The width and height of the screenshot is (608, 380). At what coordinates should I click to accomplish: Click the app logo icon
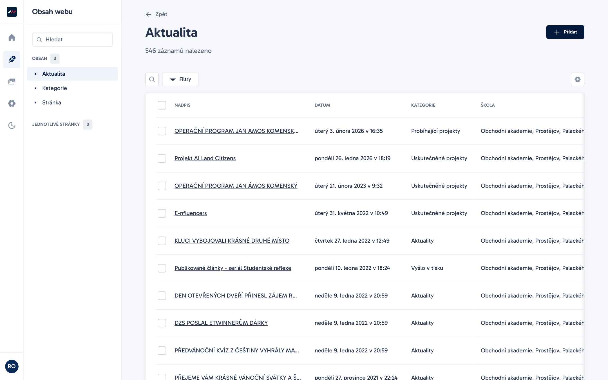click(12, 12)
